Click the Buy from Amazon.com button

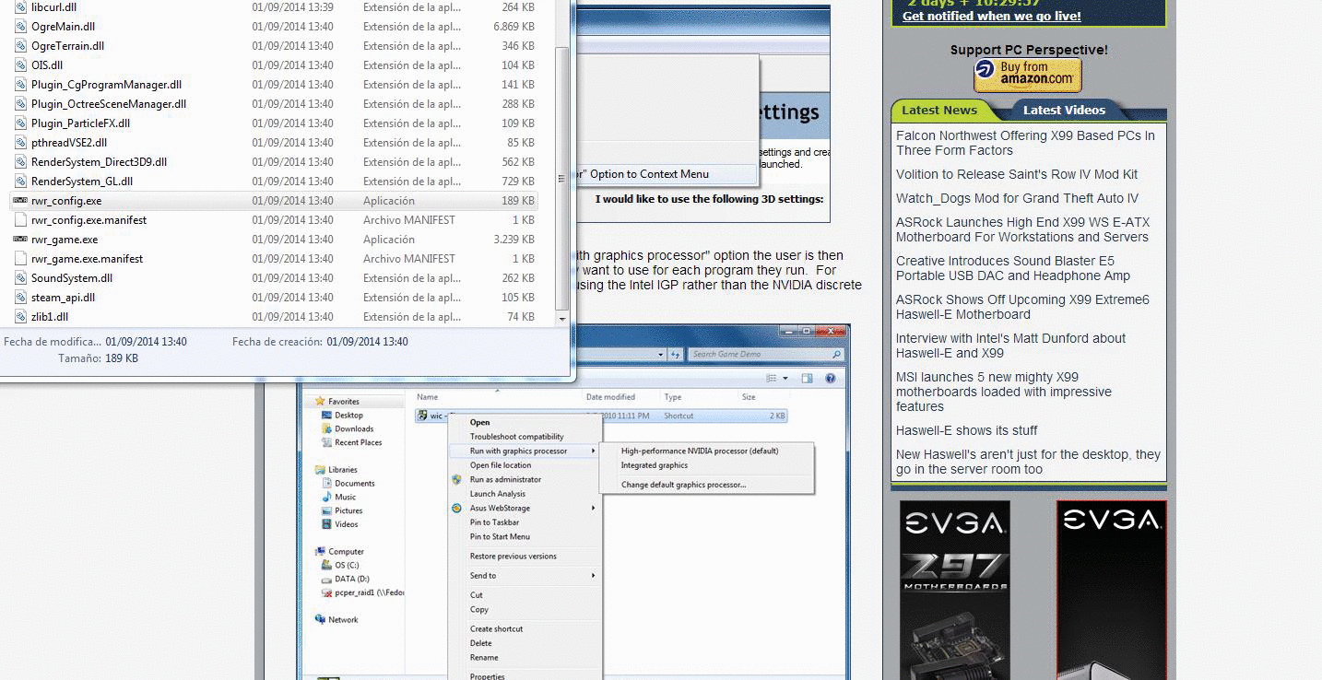1028,75
